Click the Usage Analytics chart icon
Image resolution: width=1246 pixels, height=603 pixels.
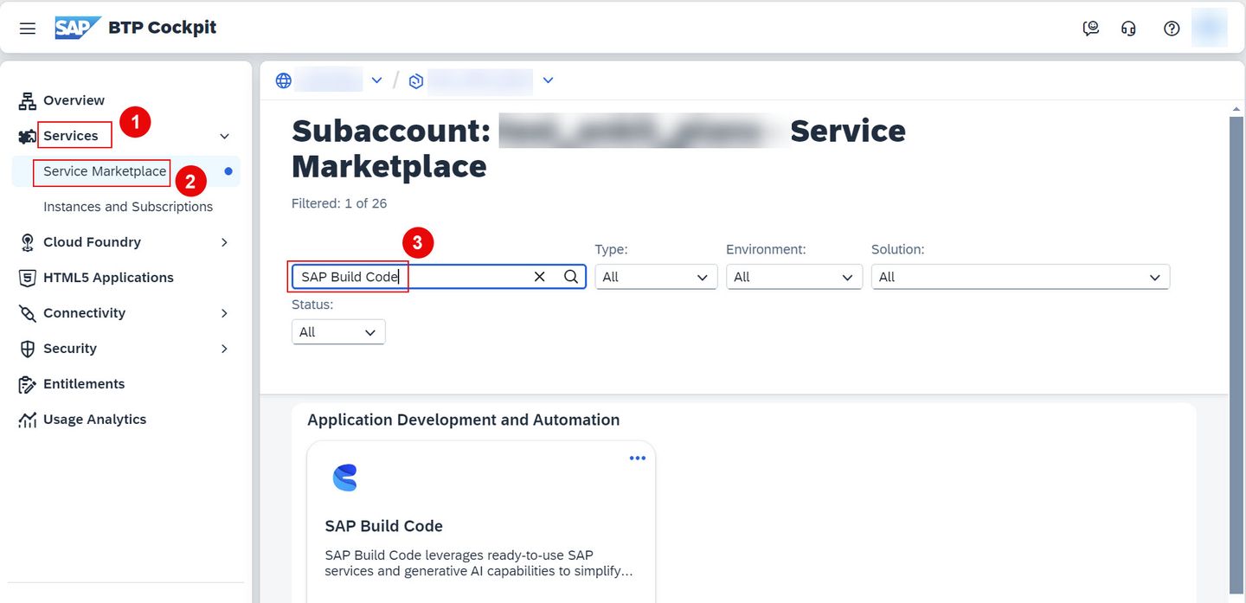click(x=28, y=420)
